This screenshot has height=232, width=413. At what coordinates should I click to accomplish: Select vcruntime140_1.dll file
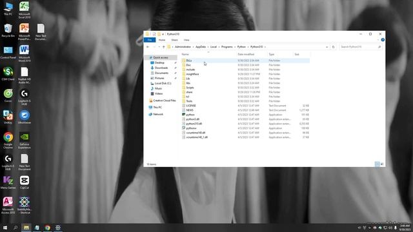click(x=196, y=137)
